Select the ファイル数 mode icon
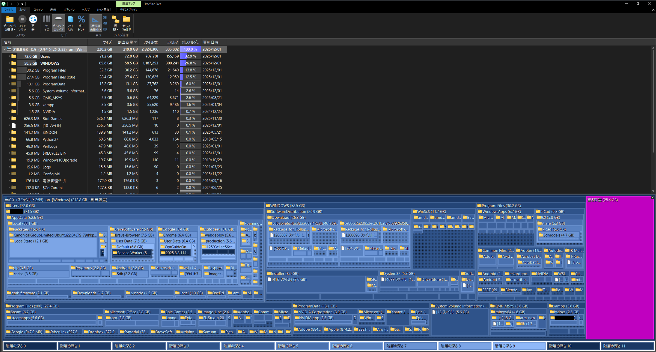 [x=70, y=19]
